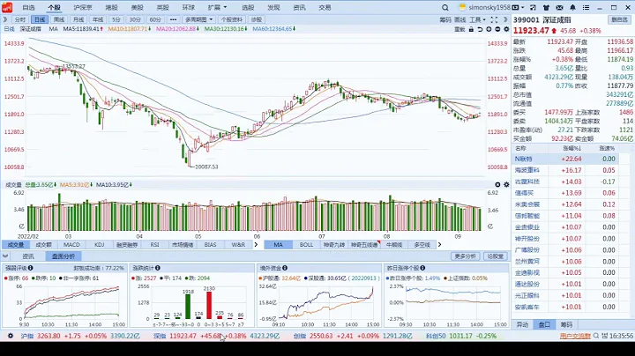635x356 pixels.
Task: Zoom out chart with minus circle icon
Action: pyautogui.click(x=497, y=29)
